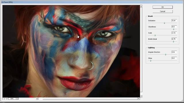Click the Angular Direction slider handle
184x103 pixels.
(x=166, y=54)
